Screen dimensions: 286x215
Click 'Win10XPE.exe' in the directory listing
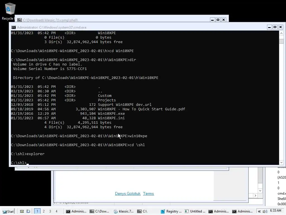(x=111, y=114)
